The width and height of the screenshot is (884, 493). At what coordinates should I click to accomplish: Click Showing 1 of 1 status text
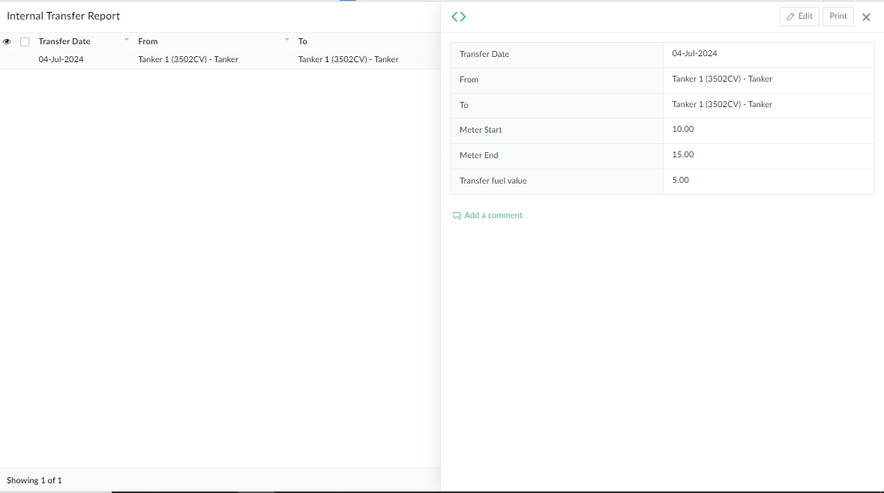pos(34,480)
